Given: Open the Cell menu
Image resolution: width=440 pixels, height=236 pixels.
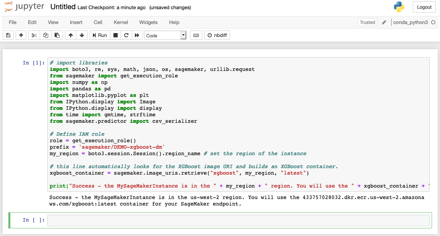Looking at the screenshot, I should click(x=98, y=22).
